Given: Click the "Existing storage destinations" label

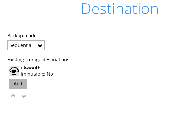Looking at the screenshot, I should (38, 60).
